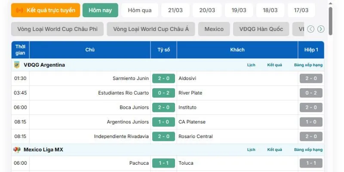
Task: Select the 19/03 date tab
Action: (239, 10)
